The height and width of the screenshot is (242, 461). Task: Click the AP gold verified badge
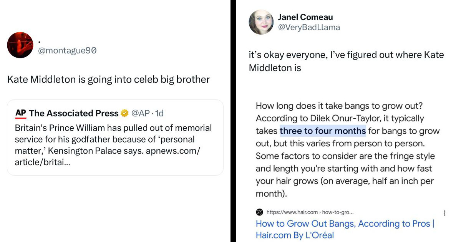124,113
